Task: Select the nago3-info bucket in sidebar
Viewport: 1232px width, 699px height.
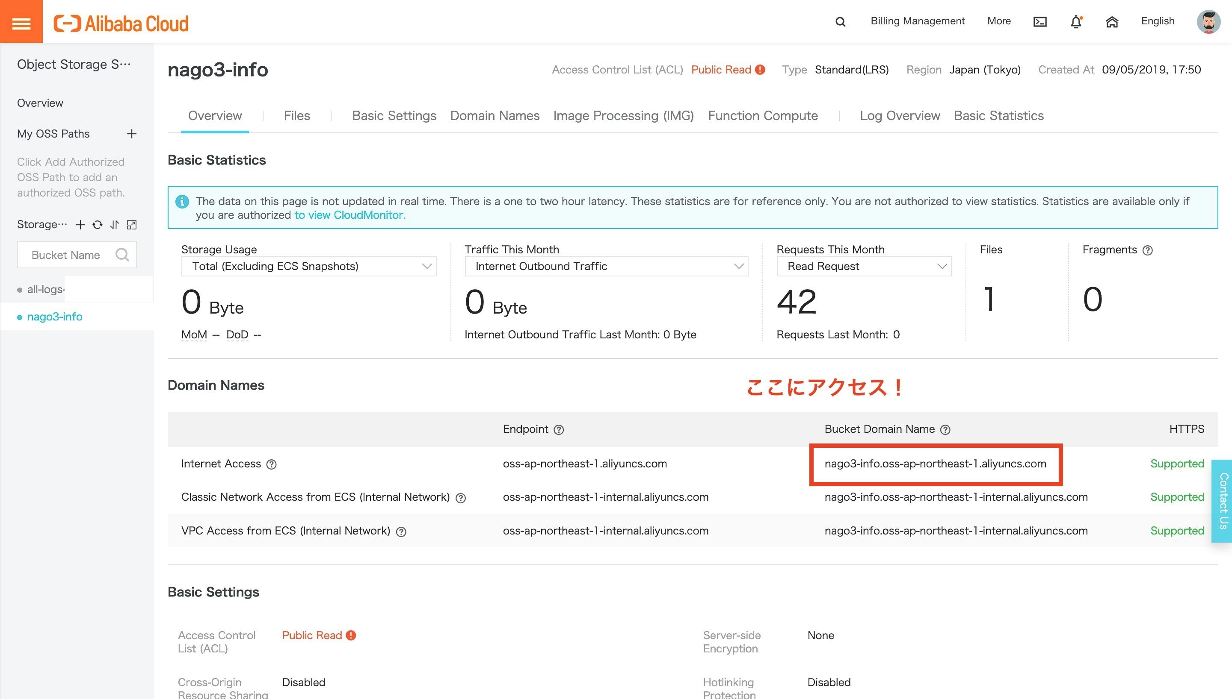Action: point(54,317)
